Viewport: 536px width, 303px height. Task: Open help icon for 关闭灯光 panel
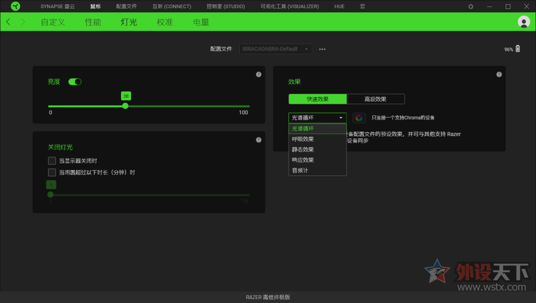[259, 140]
